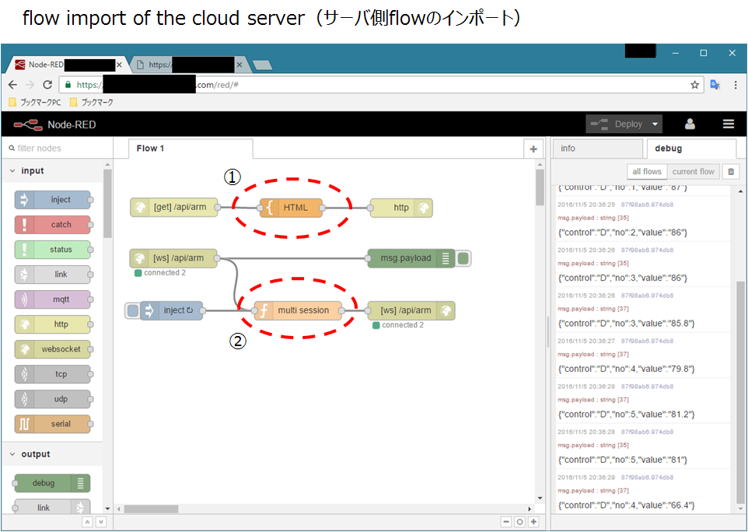Click the Node-RED logo in header
This screenshot has width=748, height=532.
(x=55, y=125)
